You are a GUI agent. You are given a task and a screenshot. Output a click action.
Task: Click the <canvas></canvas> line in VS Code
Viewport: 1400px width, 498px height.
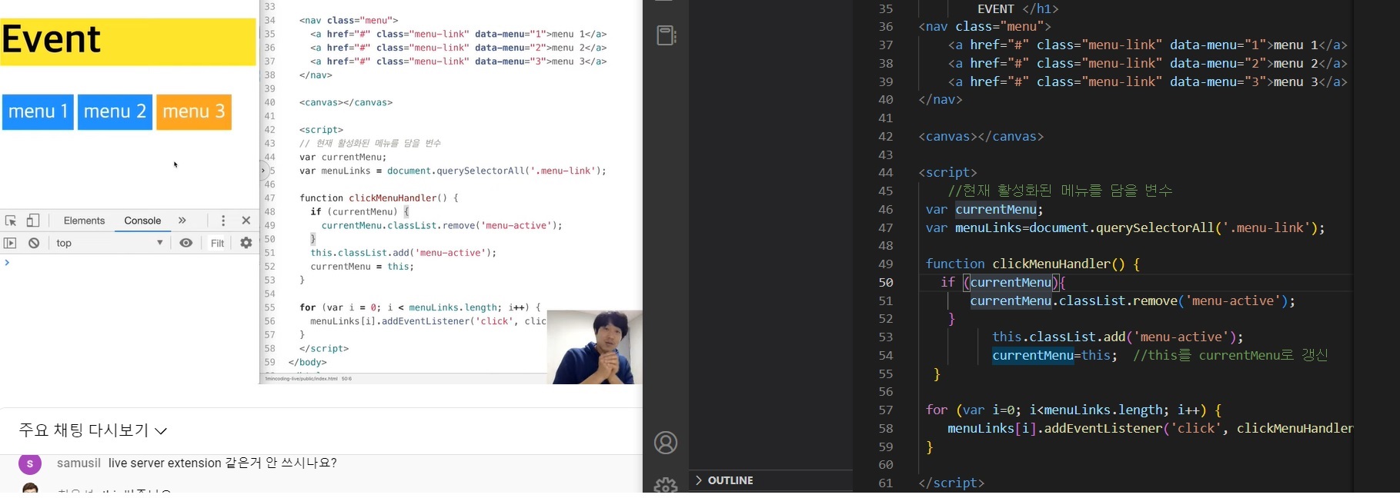coord(981,136)
